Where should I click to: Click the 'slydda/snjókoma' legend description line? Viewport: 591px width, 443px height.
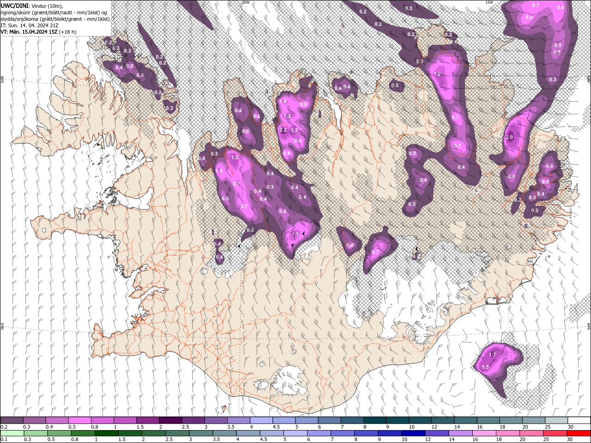coord(55,18)
